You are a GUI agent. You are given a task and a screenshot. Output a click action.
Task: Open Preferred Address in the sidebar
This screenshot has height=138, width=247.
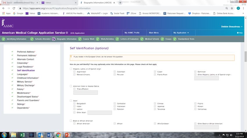click(x=26, y=52)
